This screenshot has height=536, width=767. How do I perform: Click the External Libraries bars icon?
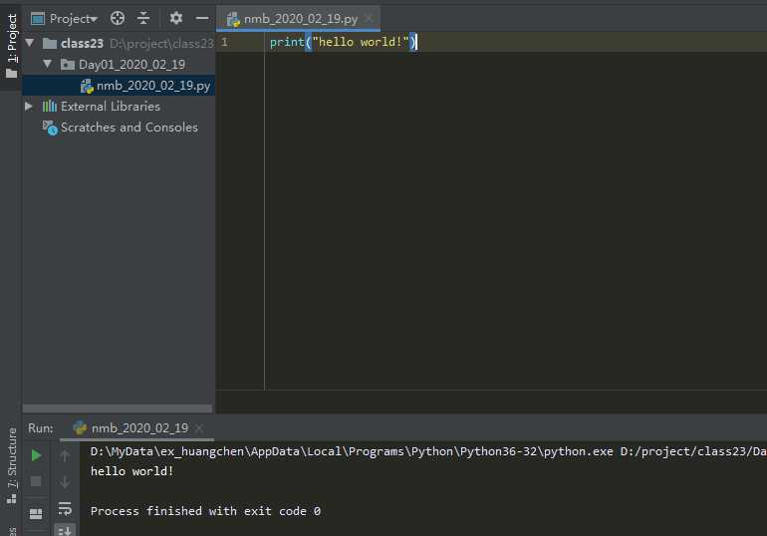(x=50, y=107)
